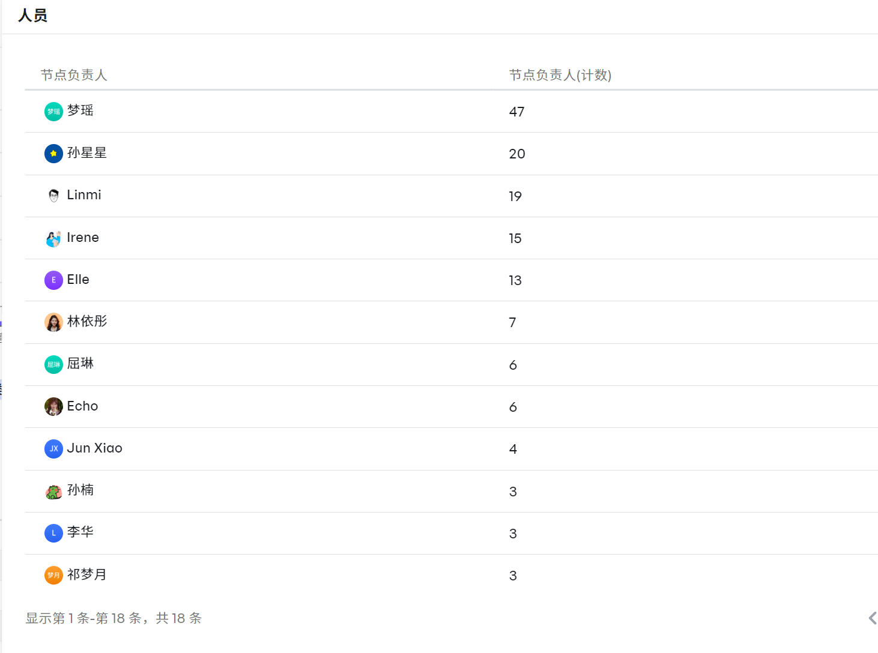Viewport: 878px width, 653px height.
Task: Open Echo's photo avatar
Action: click(53, 407)
